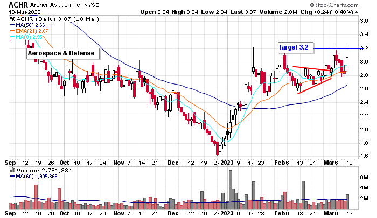Click the blue MA(50) legend line marker
This screenshot has width=377, height=218.
12,25
